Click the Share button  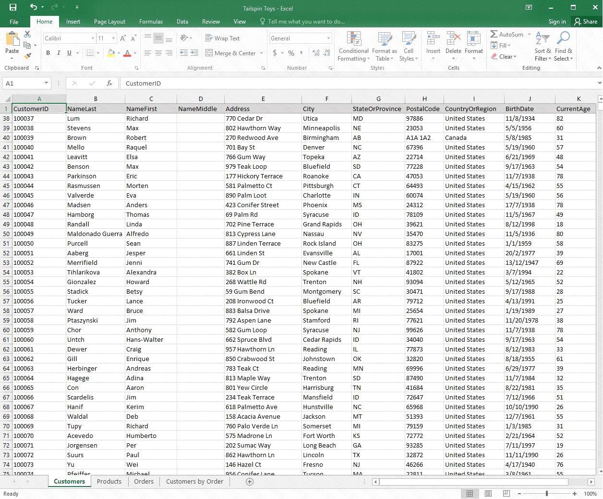coord(586,22)
